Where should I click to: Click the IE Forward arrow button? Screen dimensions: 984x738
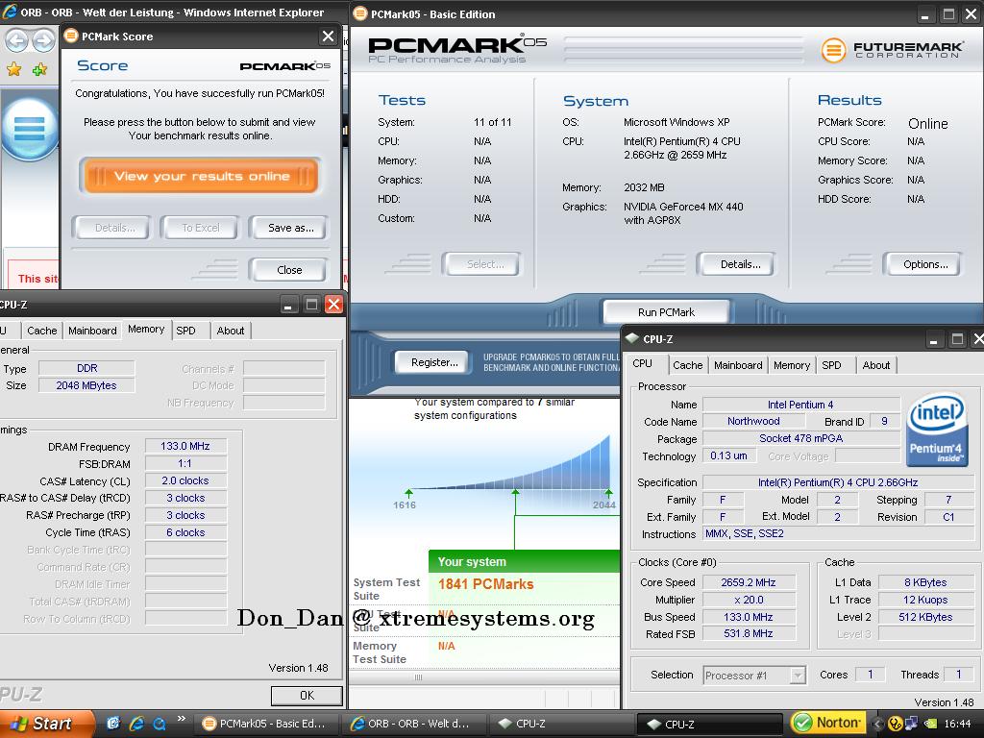point(43,40)
